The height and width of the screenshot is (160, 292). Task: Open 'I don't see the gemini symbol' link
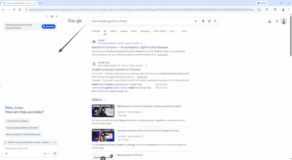pos(122,88)
